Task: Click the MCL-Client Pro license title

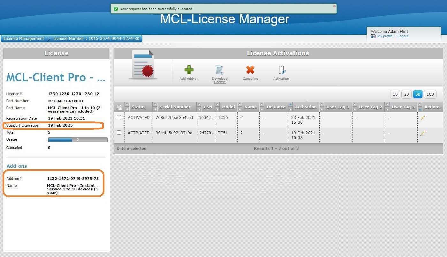Action: click(56, 77)
